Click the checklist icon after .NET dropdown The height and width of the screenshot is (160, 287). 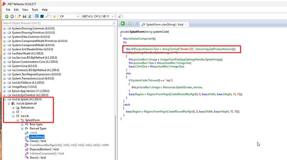119,17
